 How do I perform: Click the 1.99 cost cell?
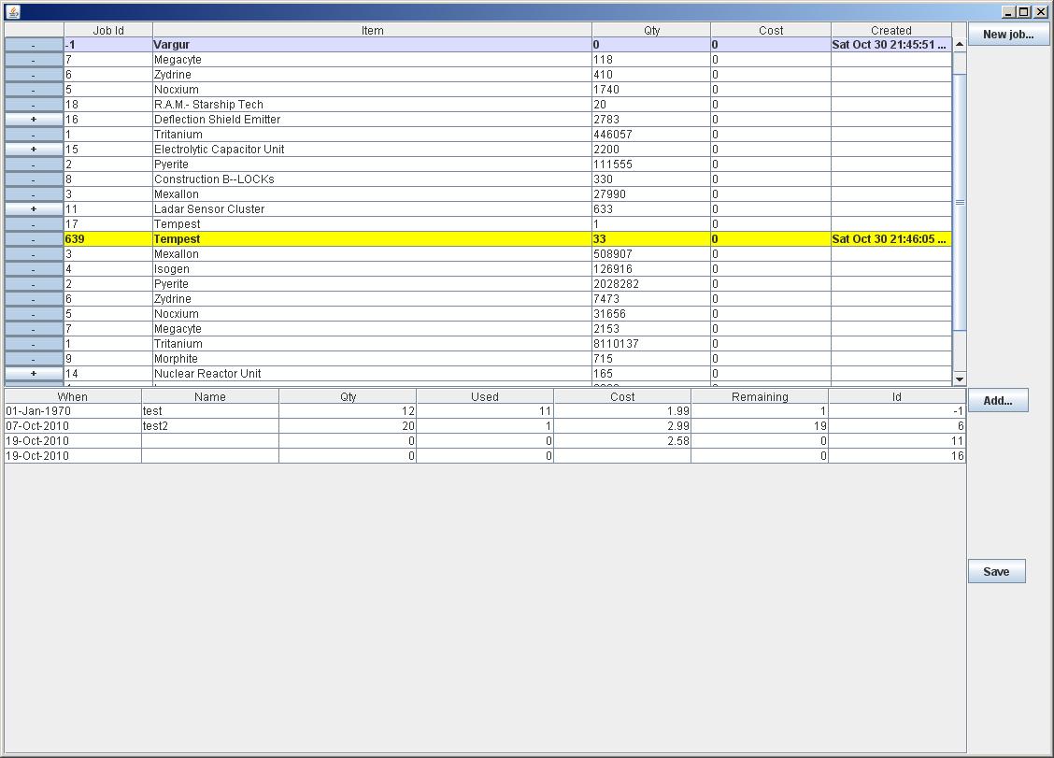[x=621, y=411]
